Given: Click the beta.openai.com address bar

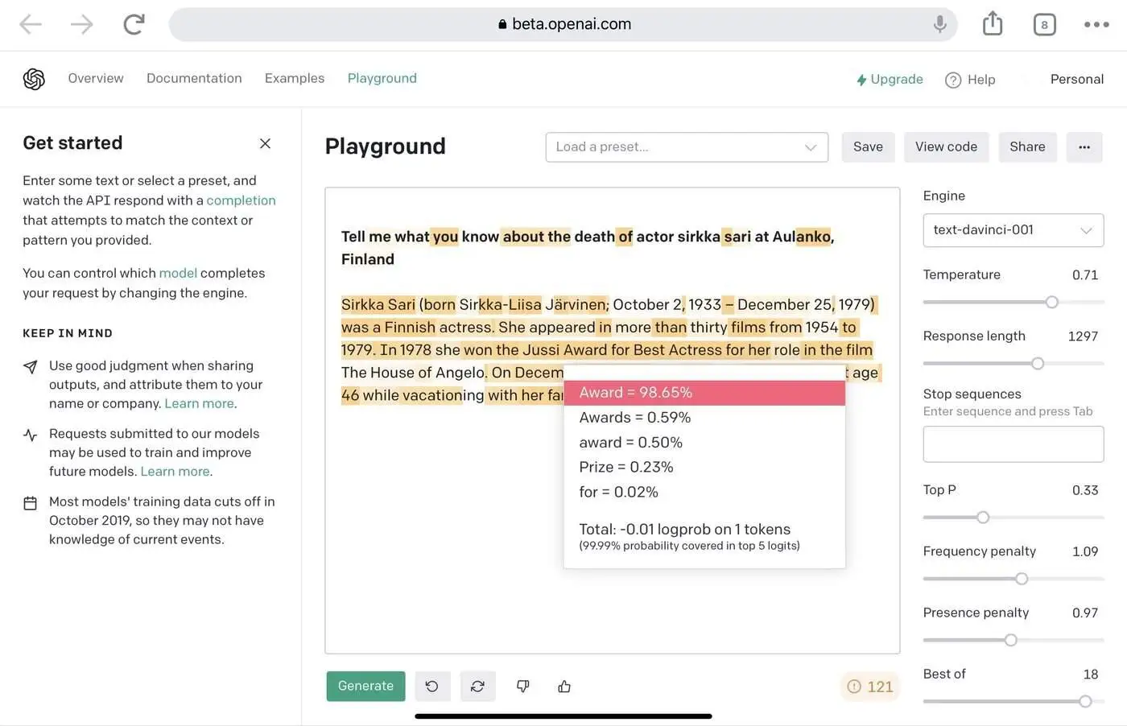Looking at the screenshot, I should tap(563, 24).
